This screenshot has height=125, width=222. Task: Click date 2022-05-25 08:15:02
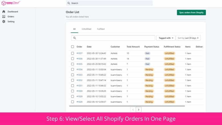click(97, 64)
